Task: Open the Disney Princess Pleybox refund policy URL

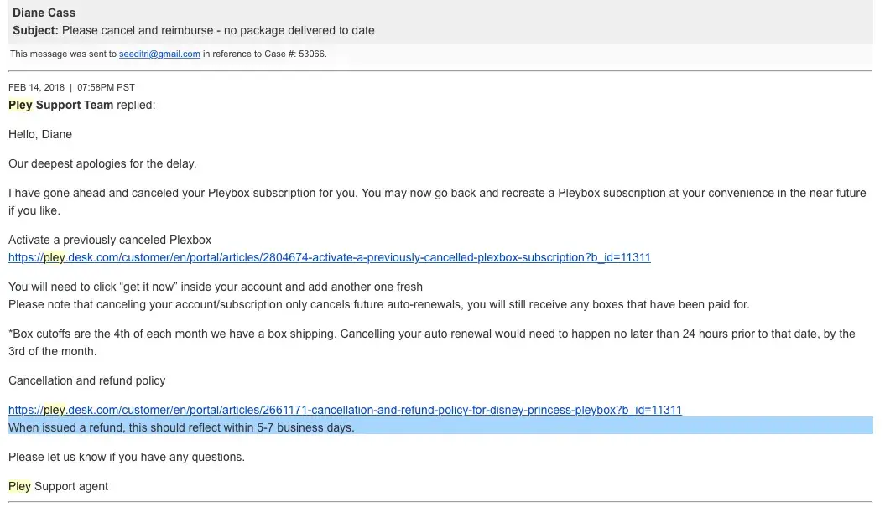Action: [345, 410]
